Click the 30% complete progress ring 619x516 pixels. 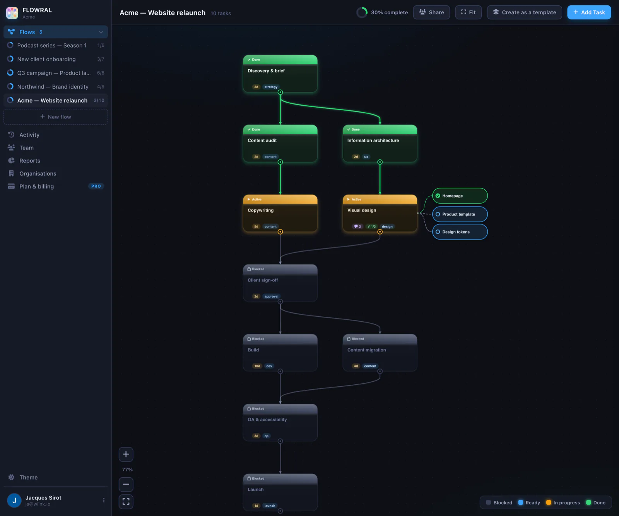point(362,12)
